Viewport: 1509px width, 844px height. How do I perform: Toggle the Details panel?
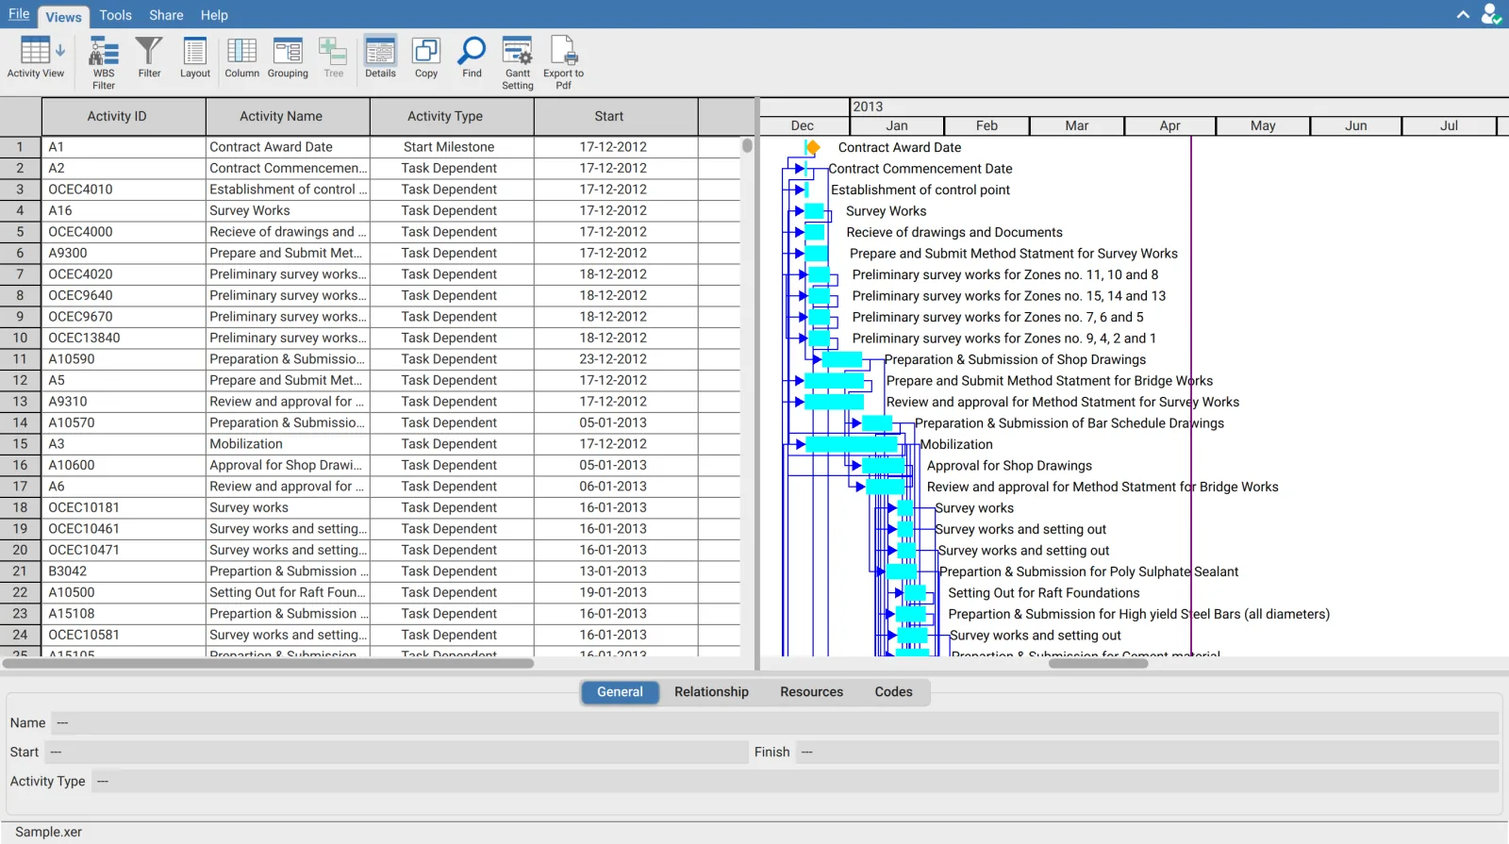(x=380, y=58)
